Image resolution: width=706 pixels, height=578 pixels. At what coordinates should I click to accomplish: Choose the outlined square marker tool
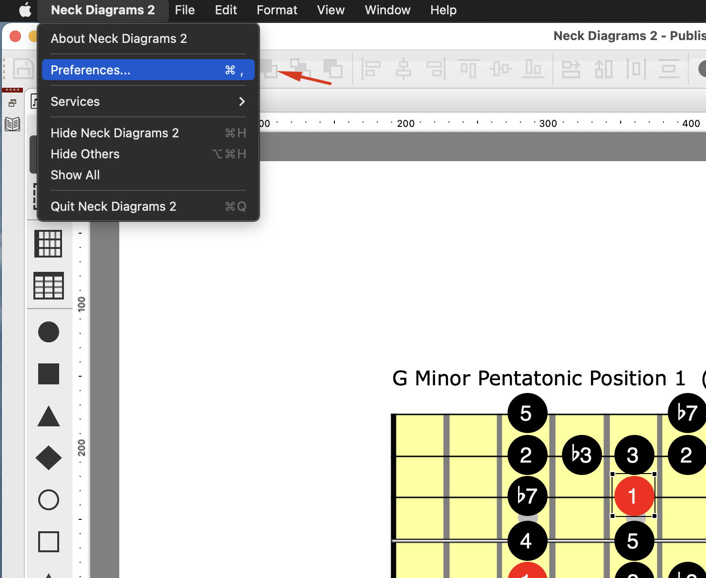tap(49, 542)
